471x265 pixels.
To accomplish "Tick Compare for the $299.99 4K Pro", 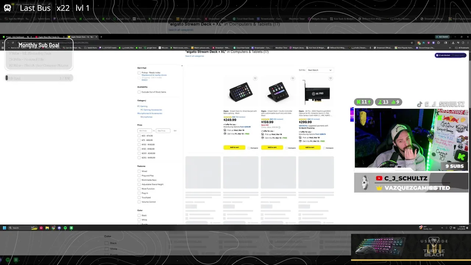I will [x=324, y=148].
